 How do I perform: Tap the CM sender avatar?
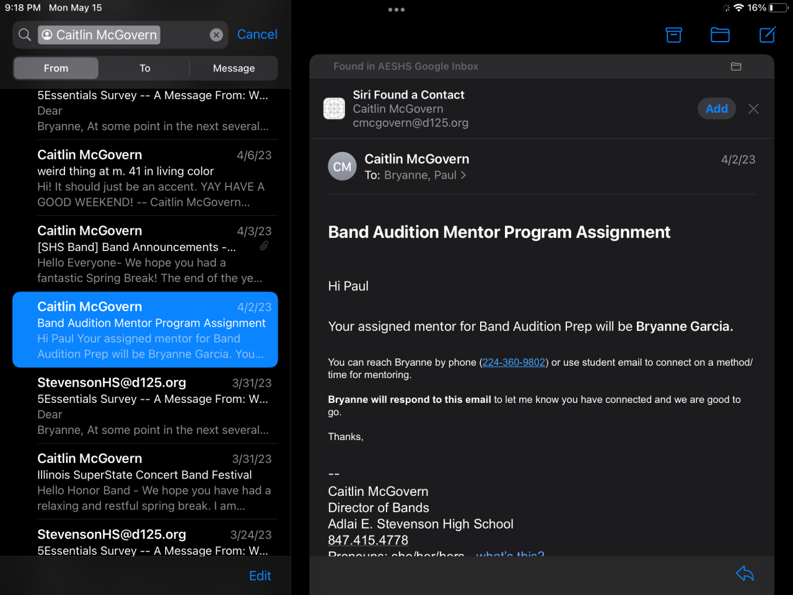coord(342,167)
